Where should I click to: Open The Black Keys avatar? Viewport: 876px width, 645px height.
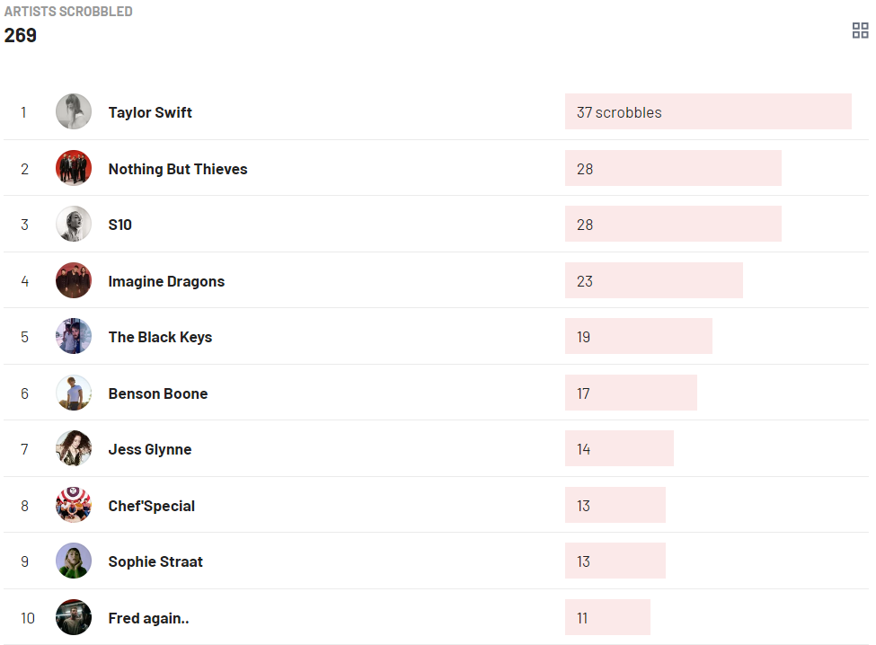(x=74, y=337)
